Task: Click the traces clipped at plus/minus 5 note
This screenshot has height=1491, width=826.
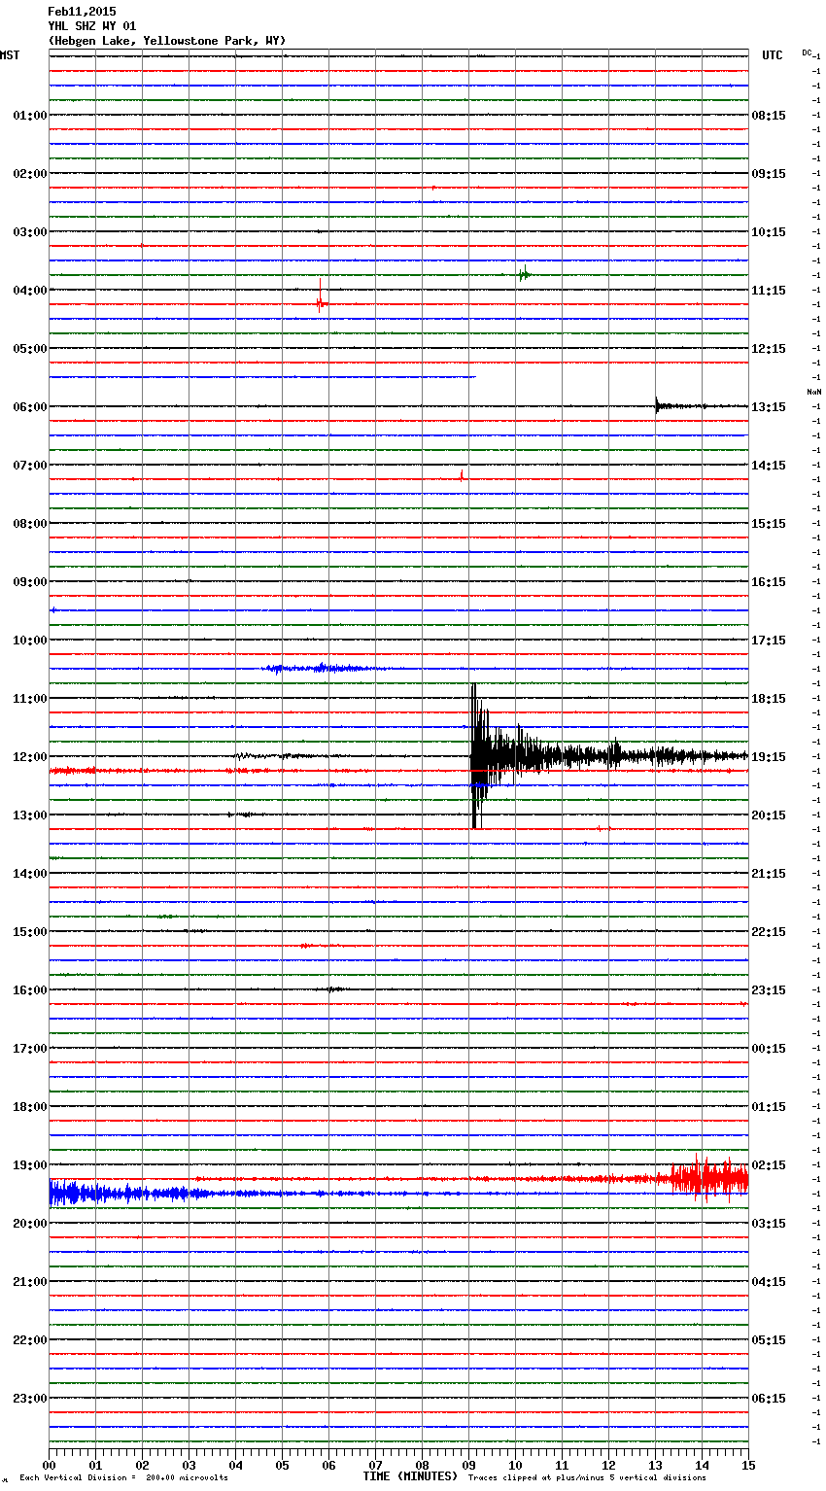Action: (x=587, y=1478)
